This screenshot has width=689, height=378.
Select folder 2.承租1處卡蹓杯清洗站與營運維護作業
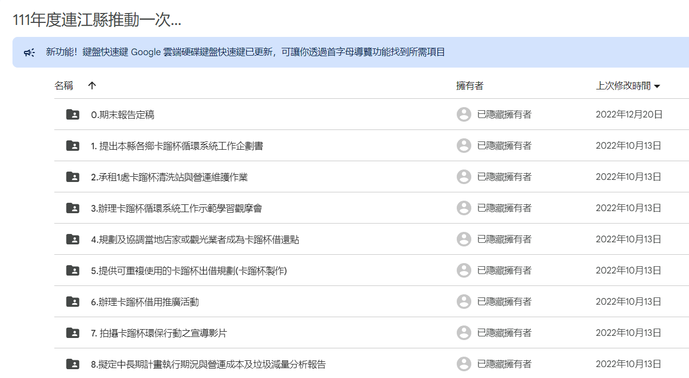pyautogui.click(x=169, y=177)
